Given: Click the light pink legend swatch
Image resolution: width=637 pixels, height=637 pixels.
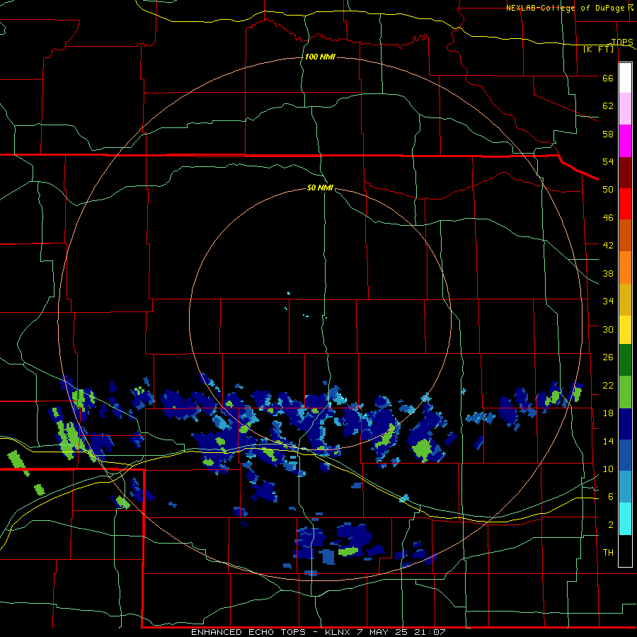Looking at the screenshot, I should pyautogui.click(x=625, y=108).
